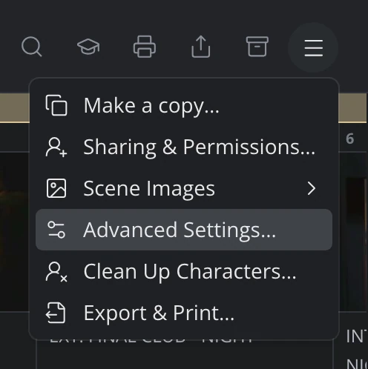This screenshot has height=369, width=368.
Task: Open Export & Print... entry
Action: [184, 313]
